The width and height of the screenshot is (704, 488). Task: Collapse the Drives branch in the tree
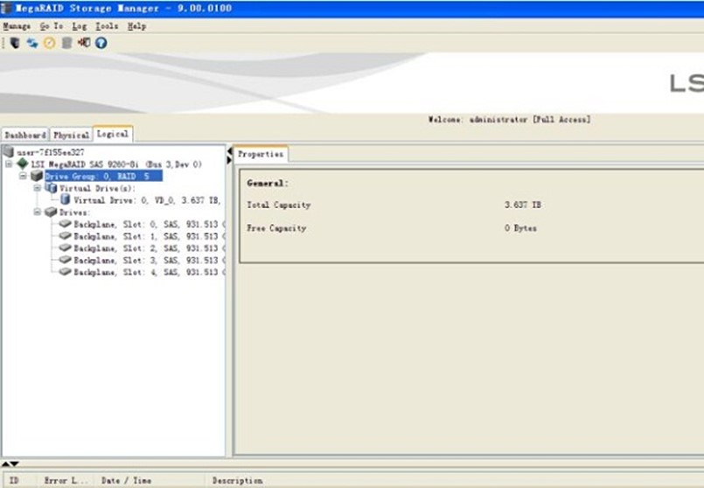38,212
